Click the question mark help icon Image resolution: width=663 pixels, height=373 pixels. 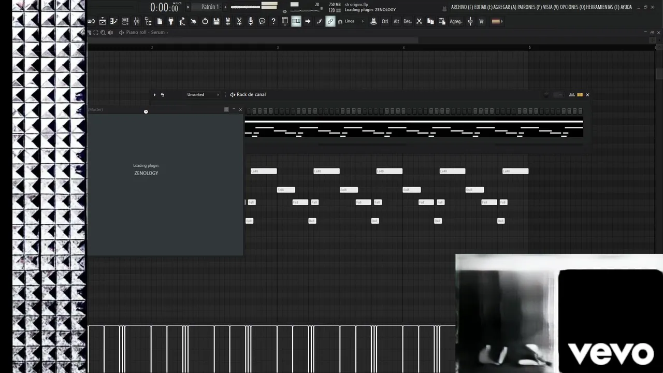[x=273, y=21]
